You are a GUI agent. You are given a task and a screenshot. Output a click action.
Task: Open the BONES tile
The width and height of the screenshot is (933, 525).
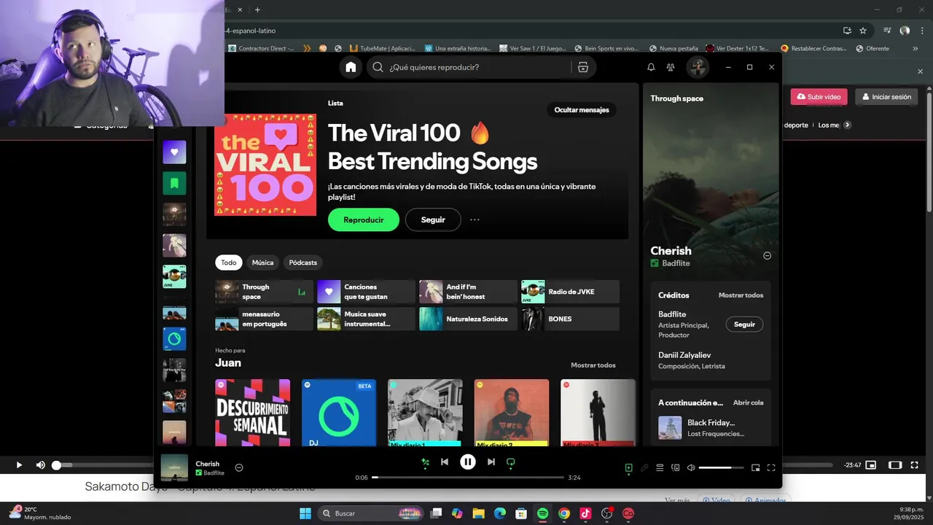click(x=570, y=319)
